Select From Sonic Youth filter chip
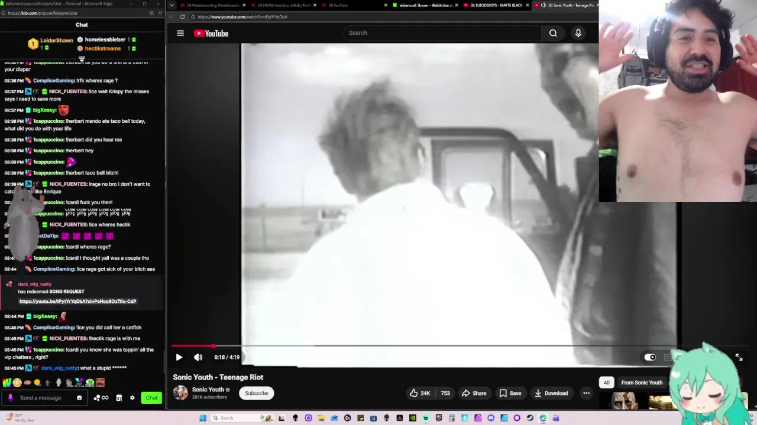 642,382
